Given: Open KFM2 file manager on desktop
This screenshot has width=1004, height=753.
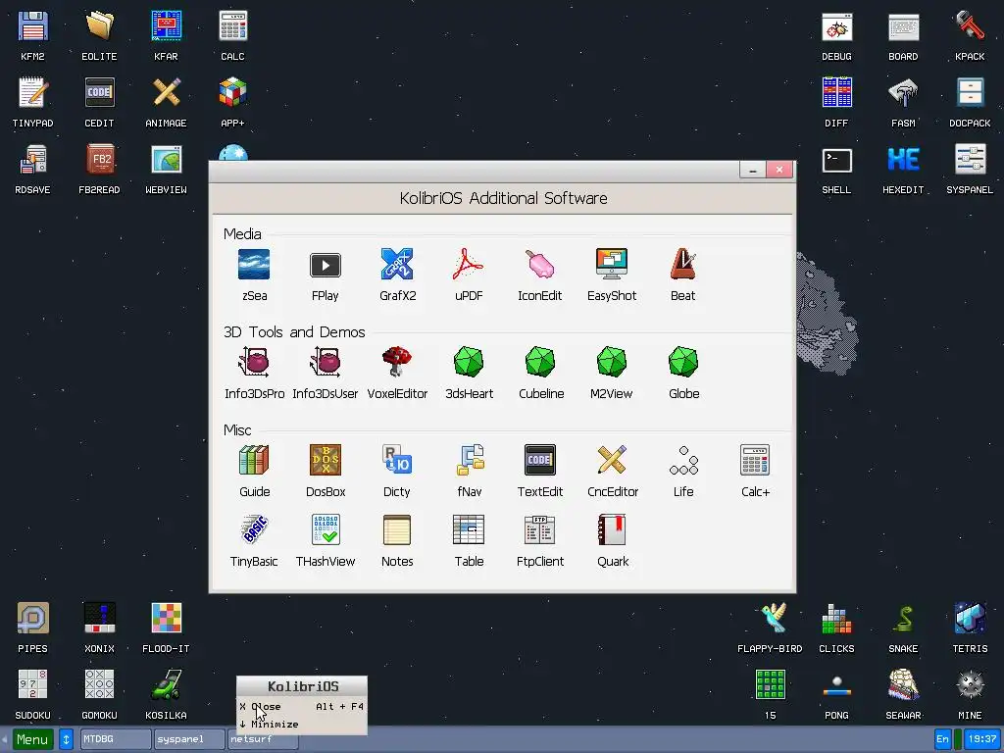Looking at the screenshot, I should click(32, 26).
